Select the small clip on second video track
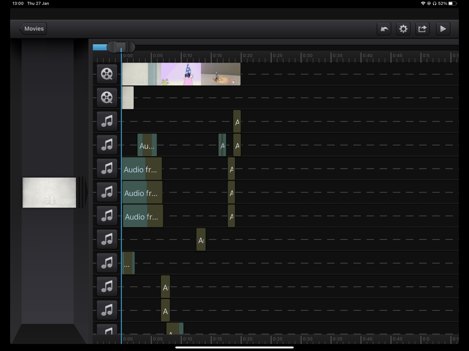 [128, 97]
